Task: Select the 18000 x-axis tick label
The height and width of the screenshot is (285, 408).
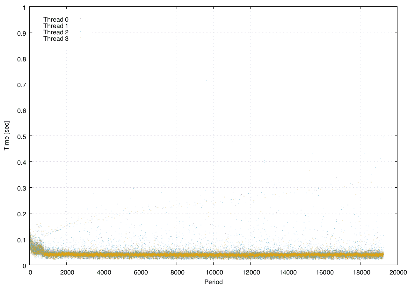Action: [x=361, y=272]
